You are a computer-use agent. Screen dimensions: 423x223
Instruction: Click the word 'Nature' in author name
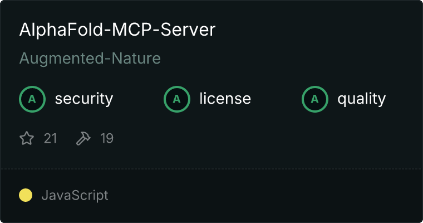click(x=136, y=59)
